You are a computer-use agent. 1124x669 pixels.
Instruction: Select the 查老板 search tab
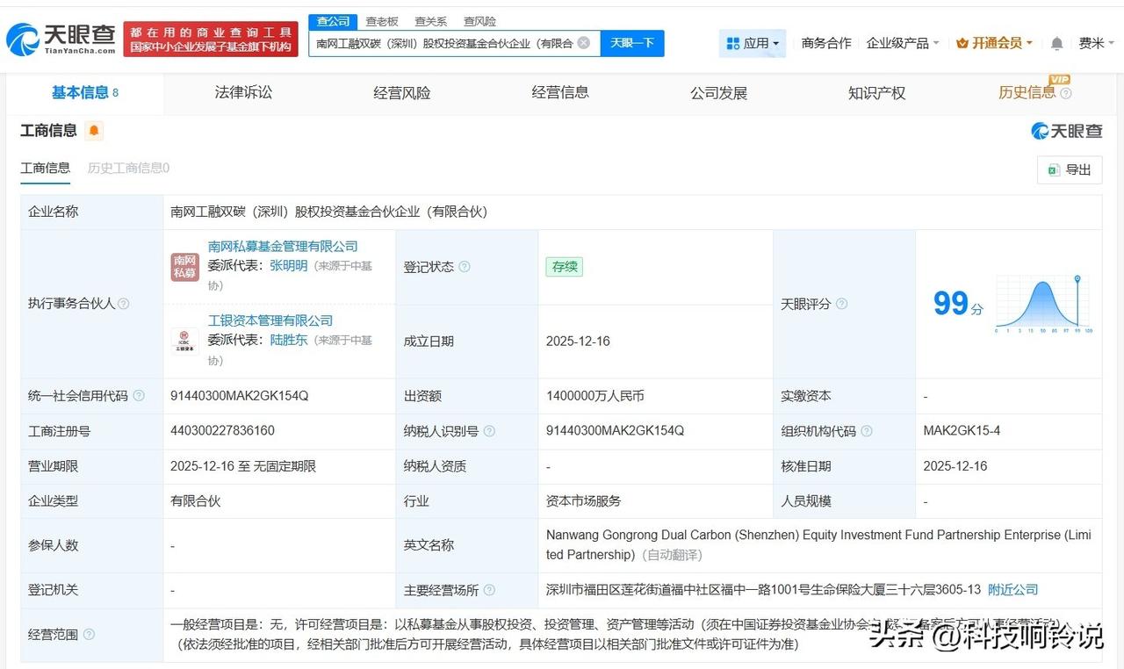coord(381,21)
